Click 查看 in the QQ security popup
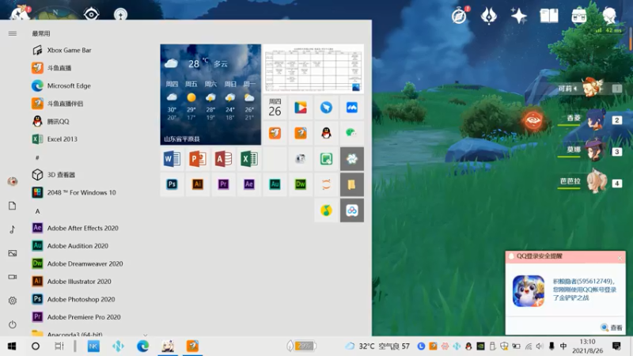 [x=612, y=328]
